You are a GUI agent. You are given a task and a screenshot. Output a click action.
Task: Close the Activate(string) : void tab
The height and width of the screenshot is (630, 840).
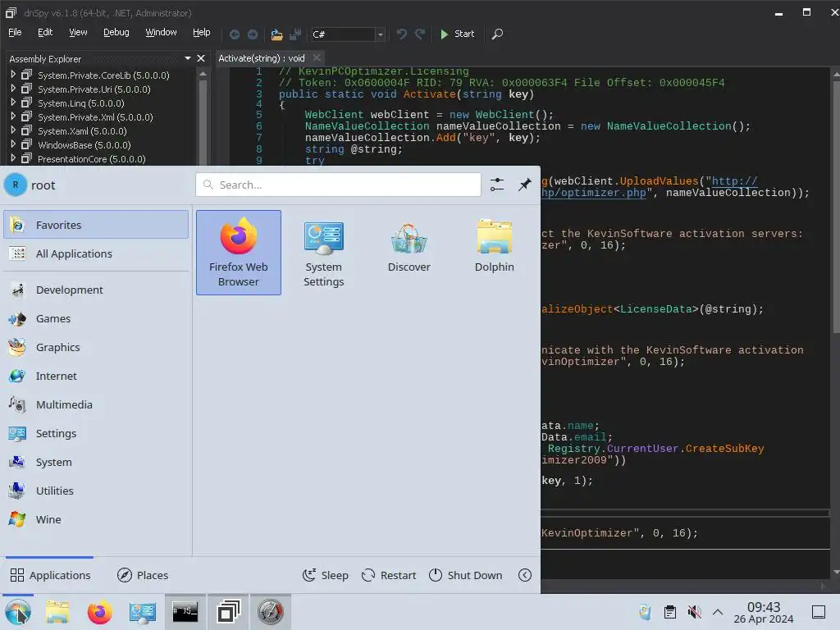(x=317, y=58)
